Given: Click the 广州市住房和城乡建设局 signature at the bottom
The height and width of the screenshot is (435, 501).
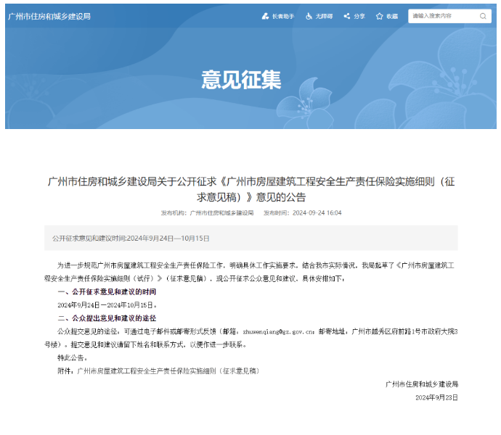Looking at the screenshot, I should tap(422, 384).
